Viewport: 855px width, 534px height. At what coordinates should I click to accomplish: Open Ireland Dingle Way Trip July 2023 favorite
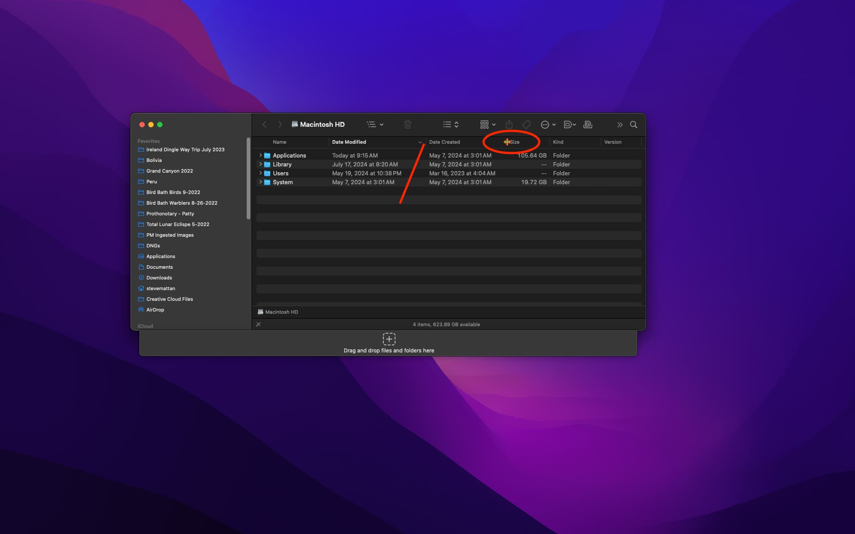(x=185, y=150)
